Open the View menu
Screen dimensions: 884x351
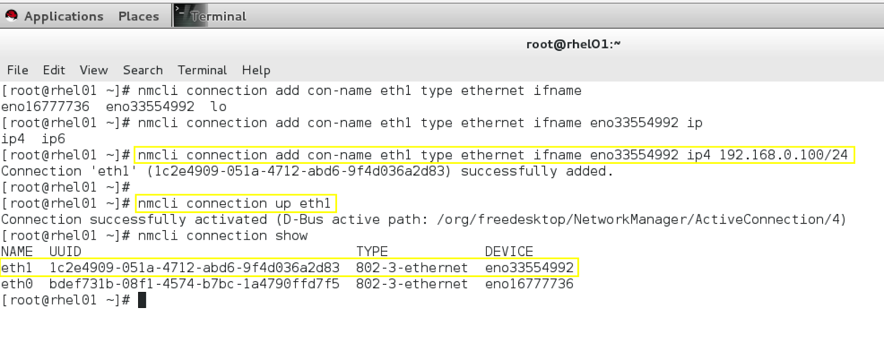(x=93, y=70)
